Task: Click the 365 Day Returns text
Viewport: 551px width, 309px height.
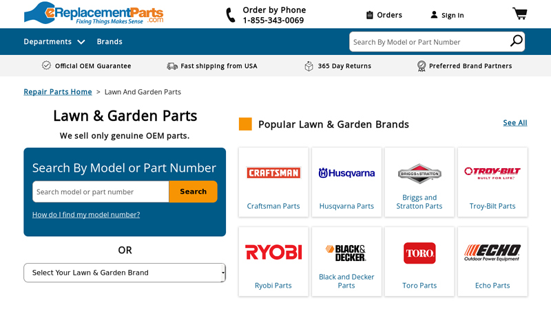Action: [344, 66]
